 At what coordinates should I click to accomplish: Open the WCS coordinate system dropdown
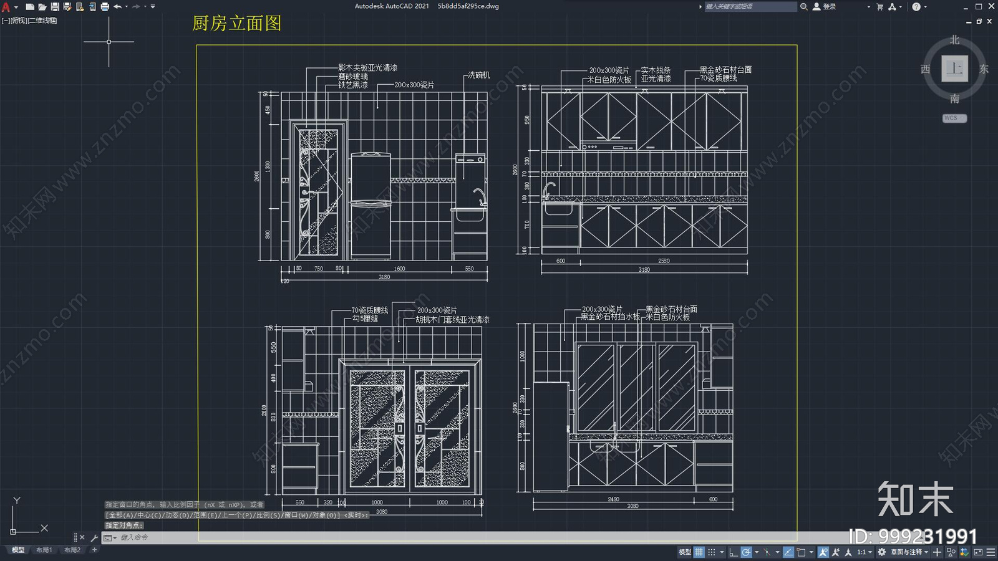point(954,118)
